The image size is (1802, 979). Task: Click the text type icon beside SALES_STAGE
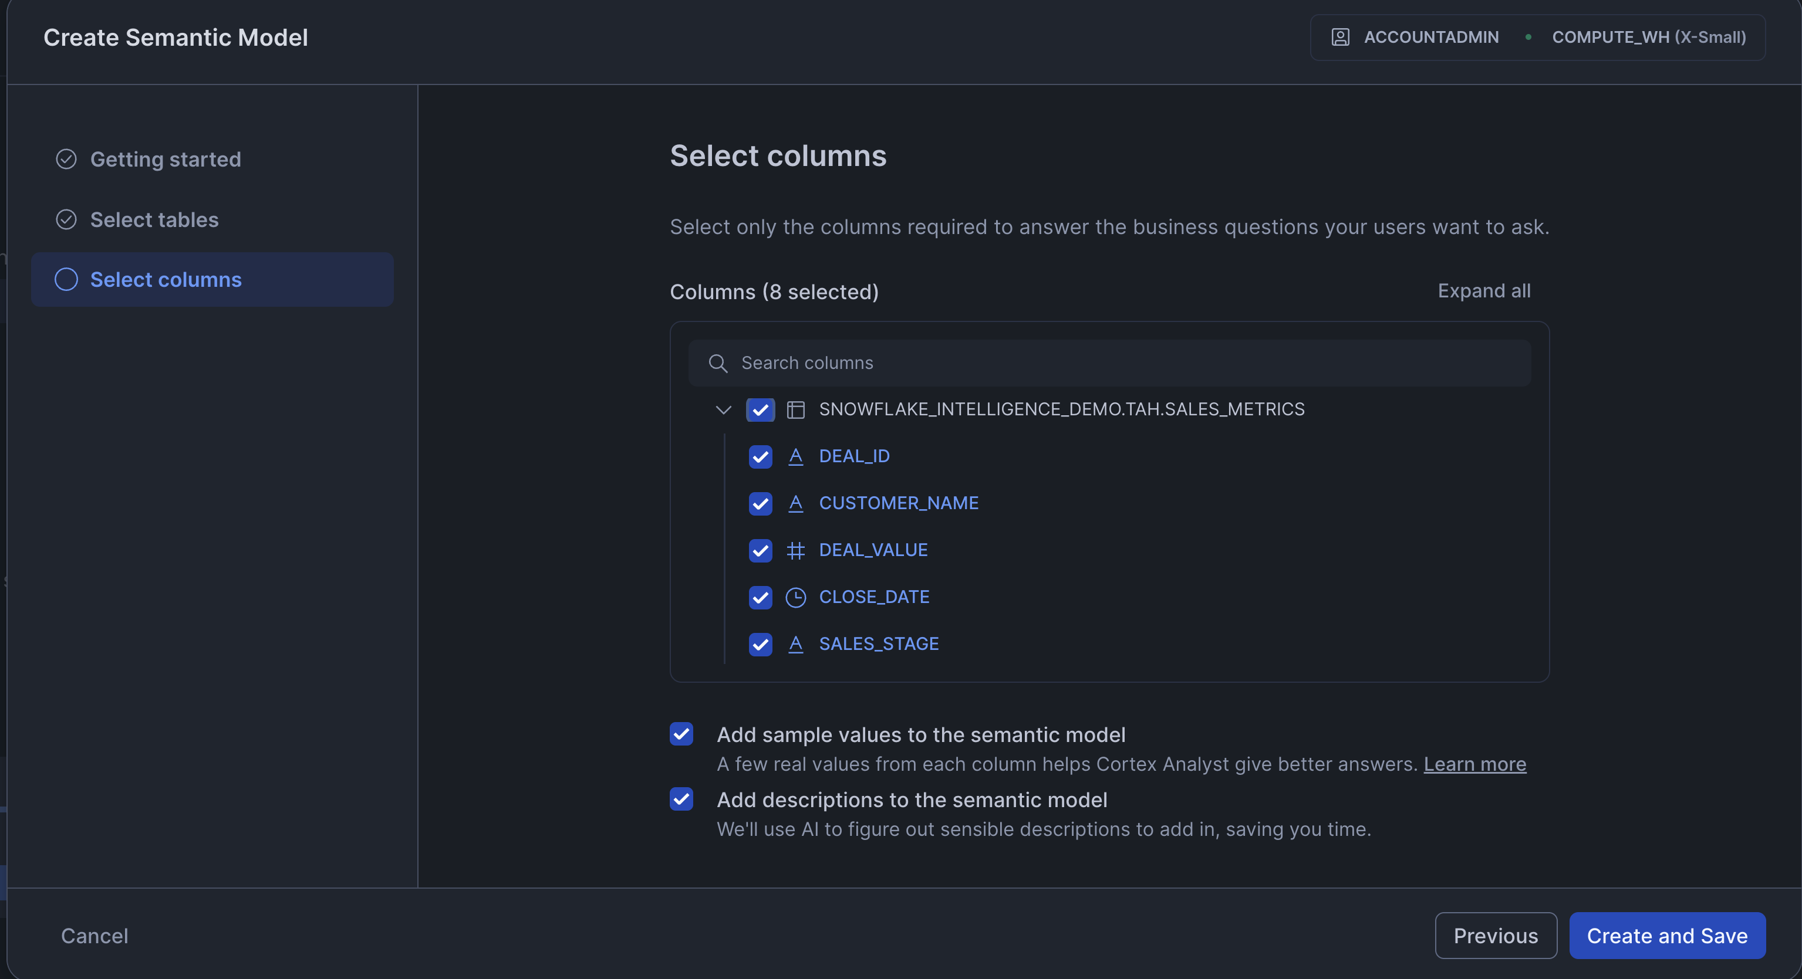click(x=795, y=644)
